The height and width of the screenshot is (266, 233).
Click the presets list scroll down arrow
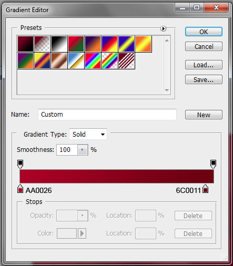(167, 90)
